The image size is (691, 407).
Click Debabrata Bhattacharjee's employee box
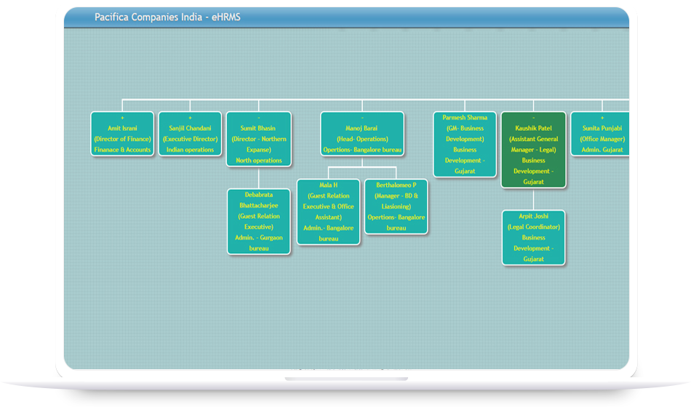pos(258,222)
